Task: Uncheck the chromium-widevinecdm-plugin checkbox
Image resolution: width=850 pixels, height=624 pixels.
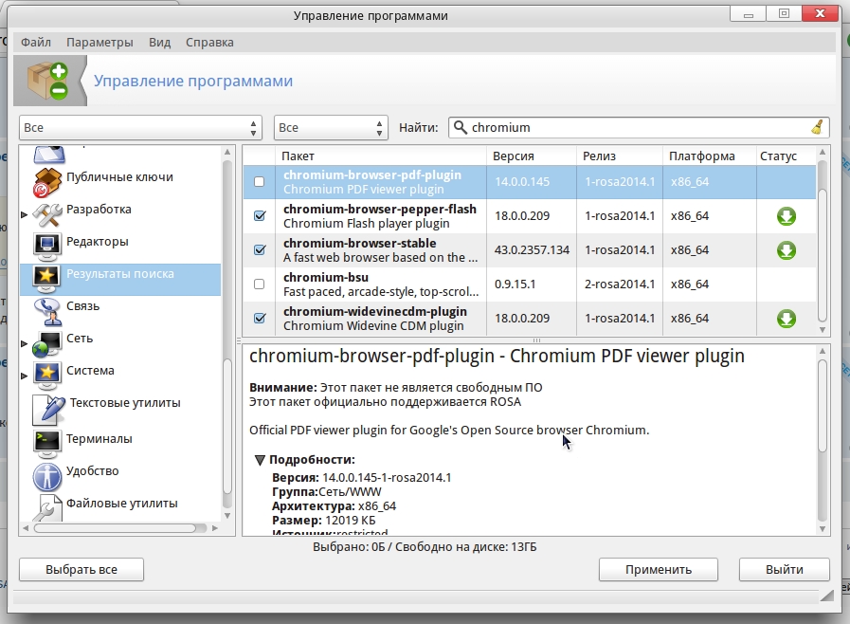Action: [x=260, y=319]
